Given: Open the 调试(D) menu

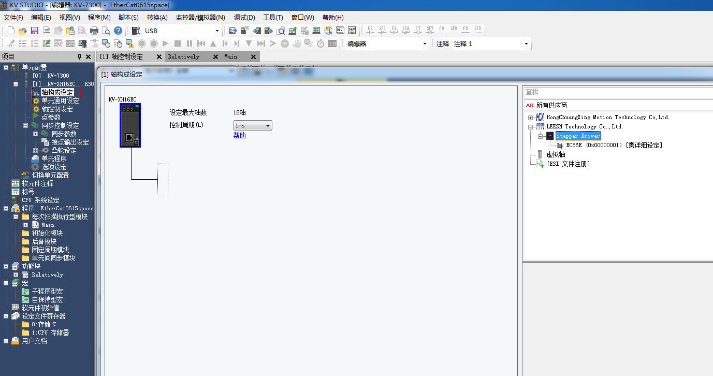Looking at the screenshot, I should 244,18.
